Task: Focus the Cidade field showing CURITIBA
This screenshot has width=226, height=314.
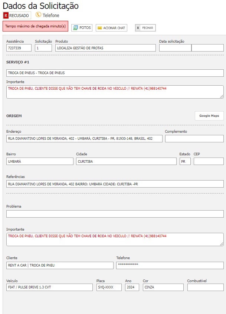Action: [126, 161]
